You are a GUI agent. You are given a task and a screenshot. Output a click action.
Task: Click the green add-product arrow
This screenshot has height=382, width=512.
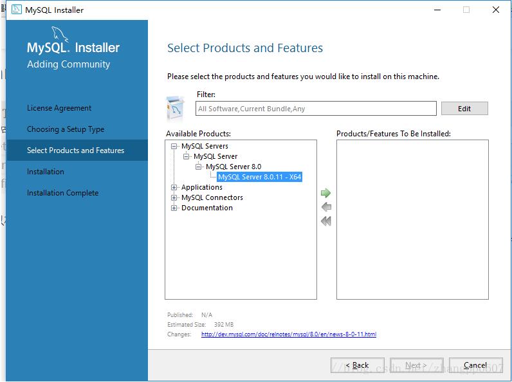[325, 193]
